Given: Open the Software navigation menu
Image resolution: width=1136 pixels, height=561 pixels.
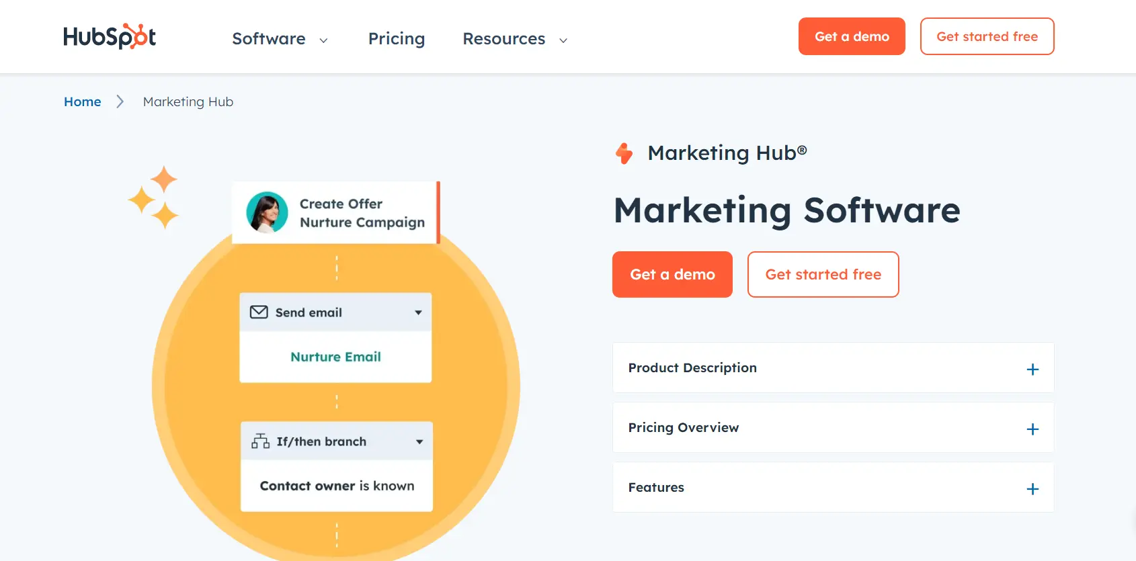Looking at the screenshot, I should tap(279, 39).
